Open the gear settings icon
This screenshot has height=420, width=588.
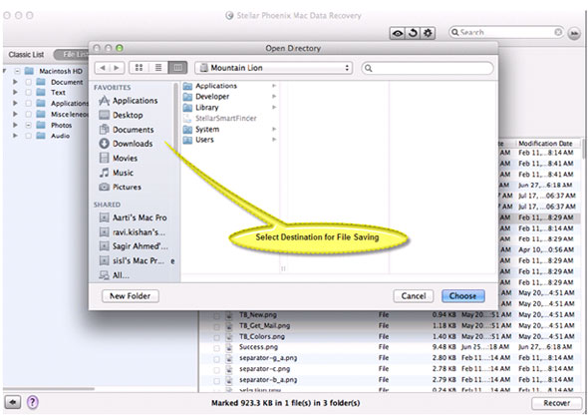click(x=428, y=33)
